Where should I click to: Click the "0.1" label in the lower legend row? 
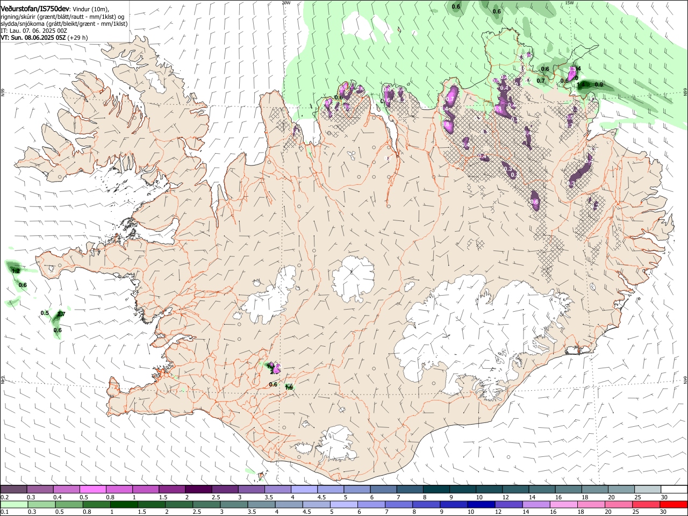tap(4, 512)
